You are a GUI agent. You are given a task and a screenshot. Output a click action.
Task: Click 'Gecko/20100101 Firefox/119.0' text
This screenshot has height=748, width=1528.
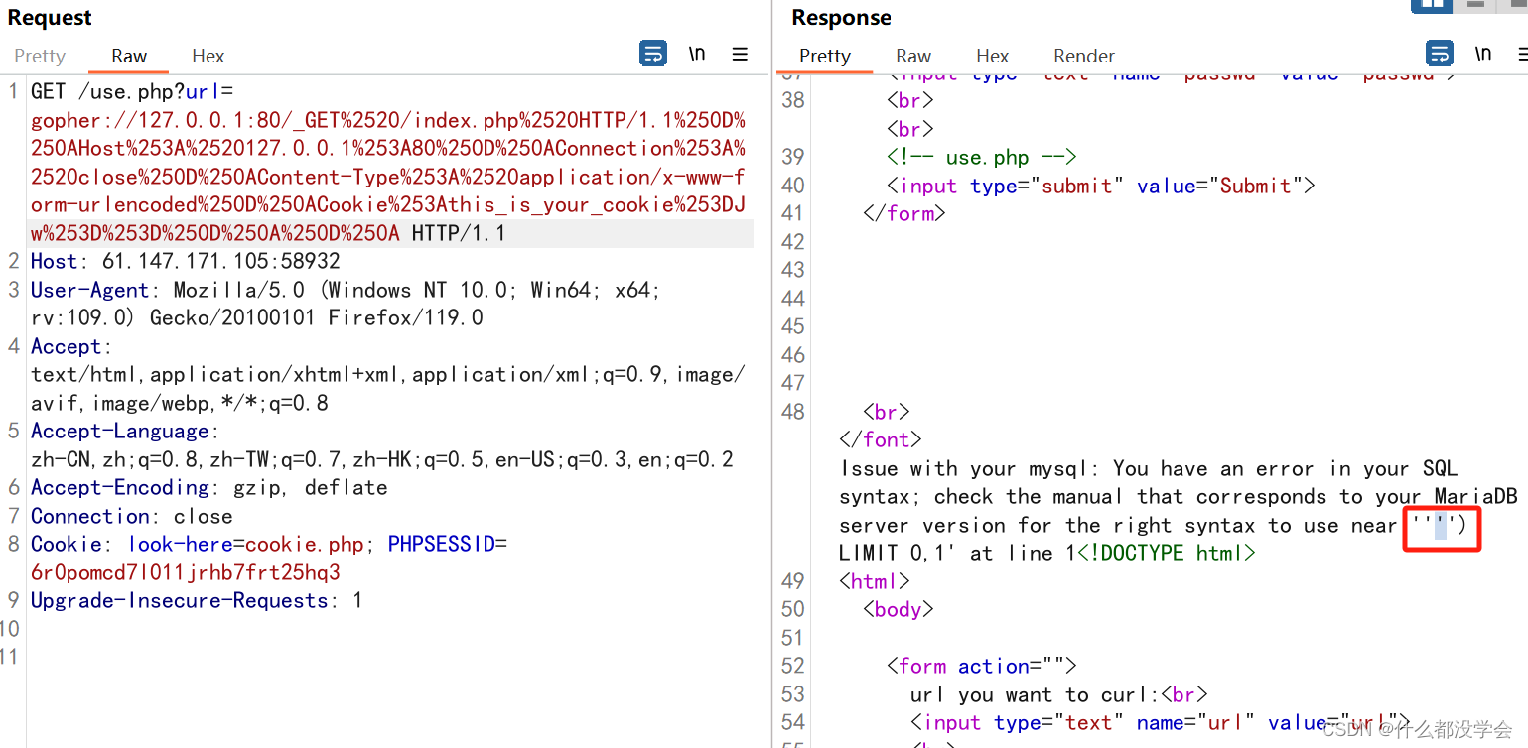click(317, 317)
